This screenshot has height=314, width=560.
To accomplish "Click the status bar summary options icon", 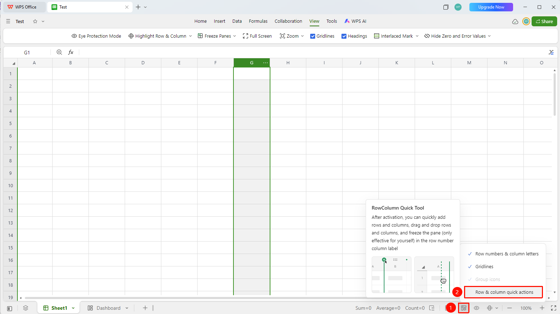I will click(x=432, y=308).
